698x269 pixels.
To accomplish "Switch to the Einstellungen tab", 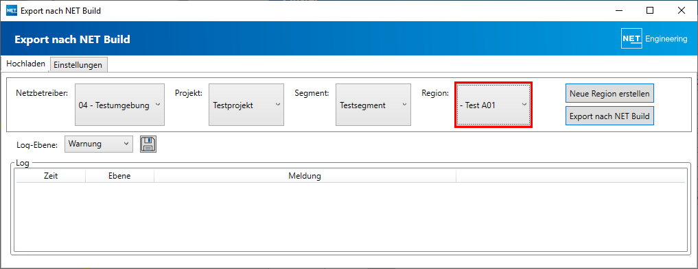I will [x=78, y=65].
